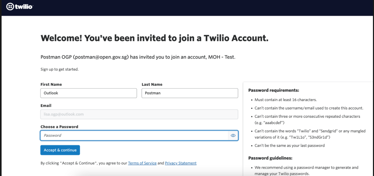
Task: Show password with the eye icon
Action: 233,136
